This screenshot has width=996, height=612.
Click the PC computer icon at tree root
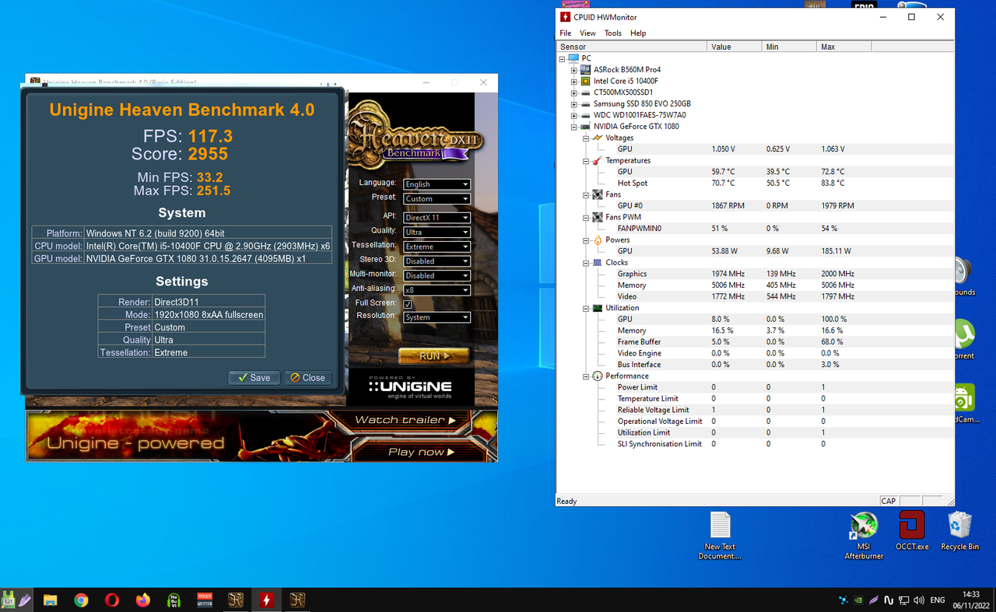pos(573,58)
